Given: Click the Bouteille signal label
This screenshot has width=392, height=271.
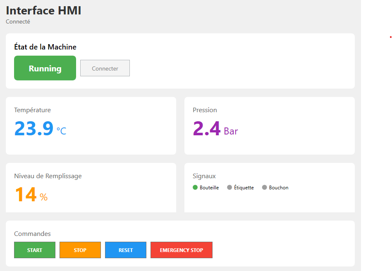Looking at the screenshot, I should pyautogui.click(x=209, y=188).
